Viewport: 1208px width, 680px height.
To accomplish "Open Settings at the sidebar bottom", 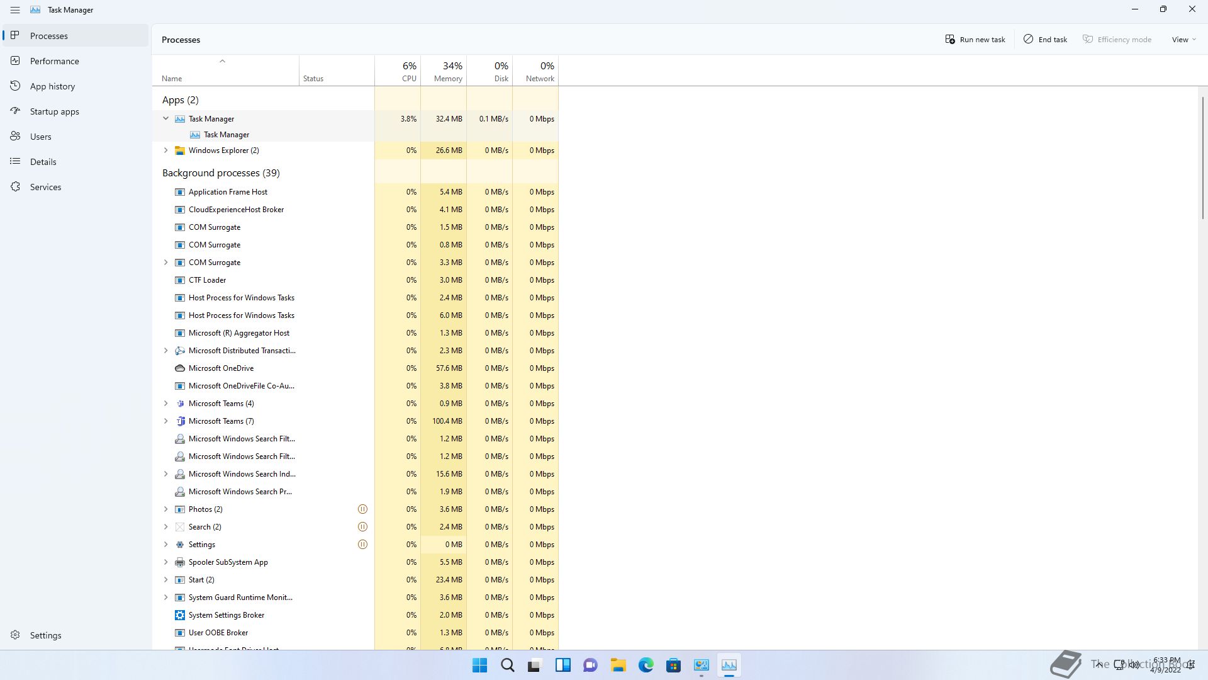I will click(x=75, y=635).
